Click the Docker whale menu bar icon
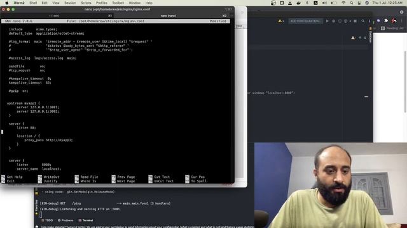This screenshot has height=228, width=407. tap(298, 3)
